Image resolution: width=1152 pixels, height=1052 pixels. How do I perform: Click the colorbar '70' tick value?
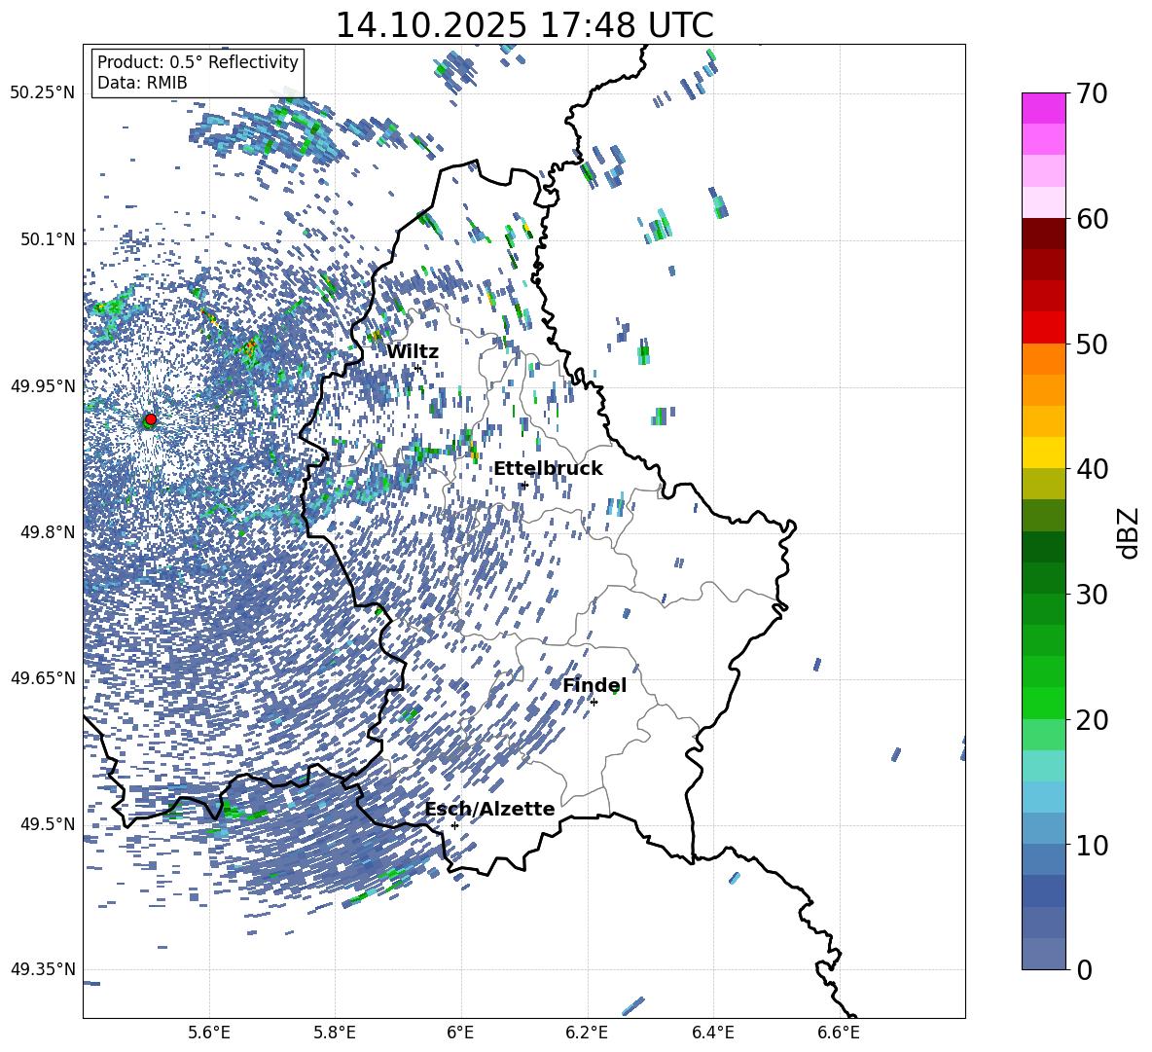tap(1092, 93)
